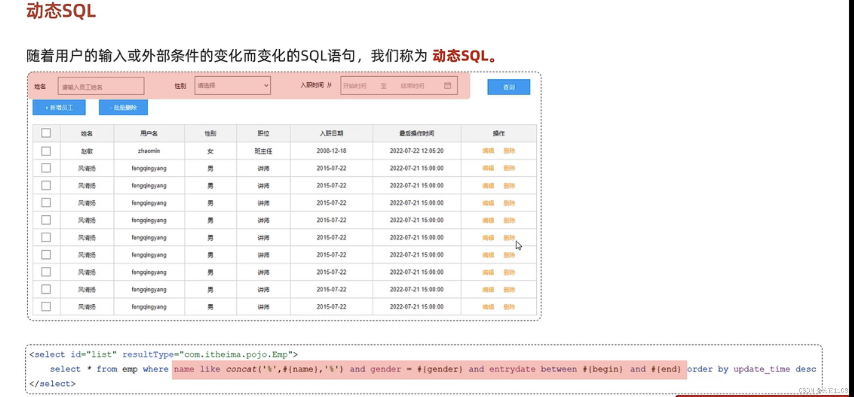Click the 2022-07-22 12:05:20 timestamp cell
The height and width of the screenshot is (397, 854).
pyautogui.click(x=417, y=151)
